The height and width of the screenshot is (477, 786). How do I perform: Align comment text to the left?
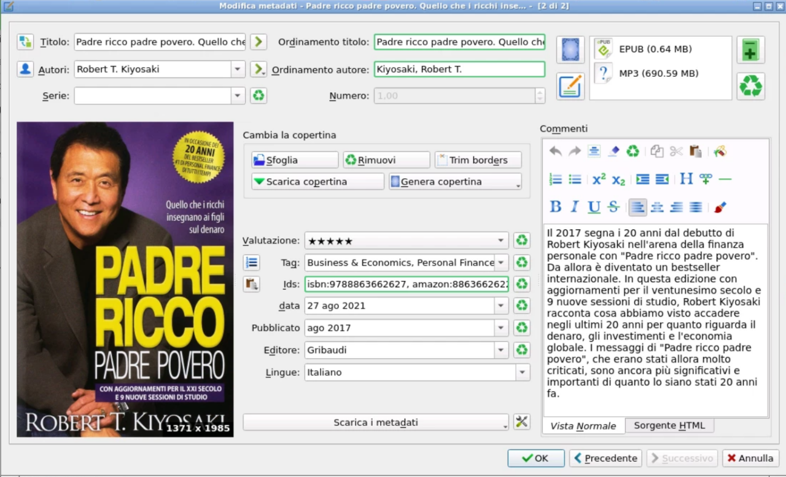point(637,207)
